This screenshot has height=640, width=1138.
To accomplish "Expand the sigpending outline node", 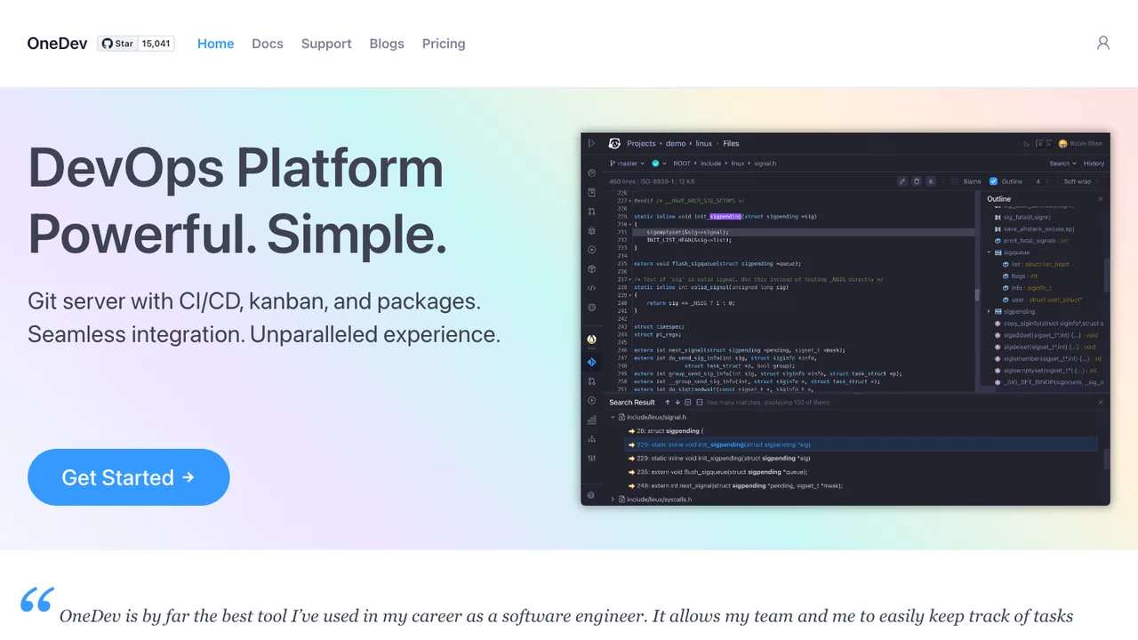I will pos(989,312).
